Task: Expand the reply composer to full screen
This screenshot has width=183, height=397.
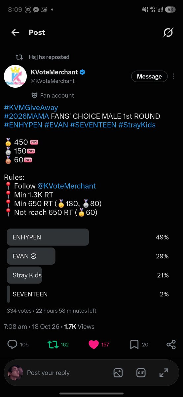Action: pos(164,373)
